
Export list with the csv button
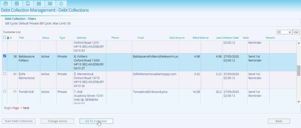tap(296, 32)
